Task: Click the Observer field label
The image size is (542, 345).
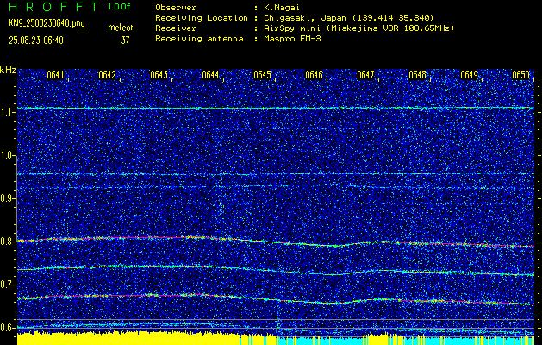Action: [x=176, y=7]
